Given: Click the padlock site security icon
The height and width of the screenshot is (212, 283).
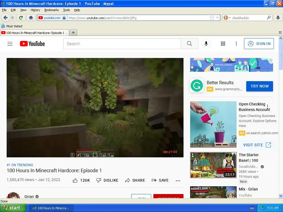Looking at the screenshot, I should [64, 18].
